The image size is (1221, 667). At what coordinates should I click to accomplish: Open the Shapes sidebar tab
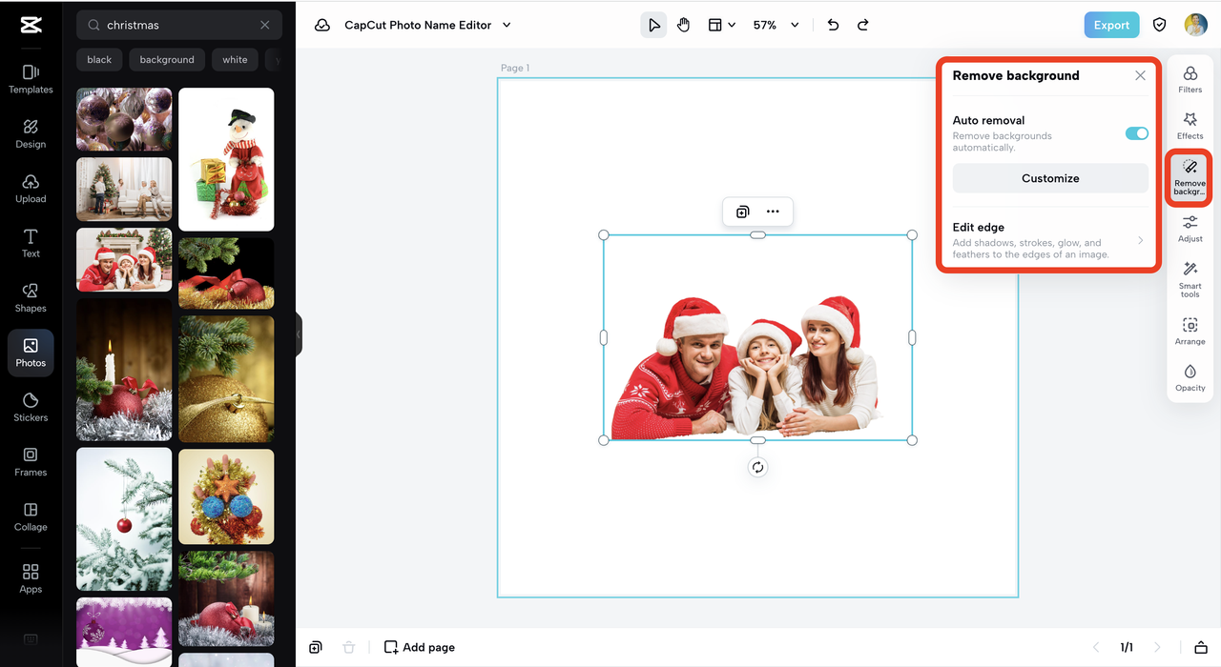coord(31,297)
